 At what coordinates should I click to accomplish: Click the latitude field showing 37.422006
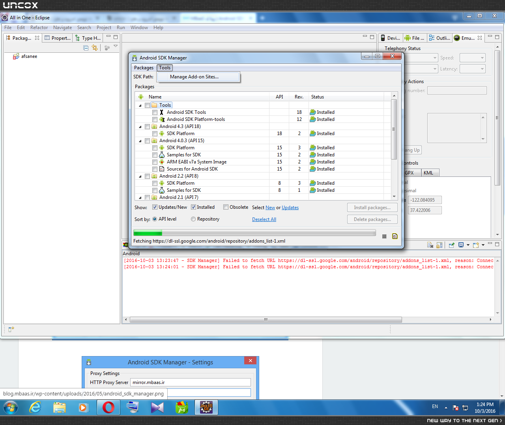pyautogui.click(x=425, y=210)
